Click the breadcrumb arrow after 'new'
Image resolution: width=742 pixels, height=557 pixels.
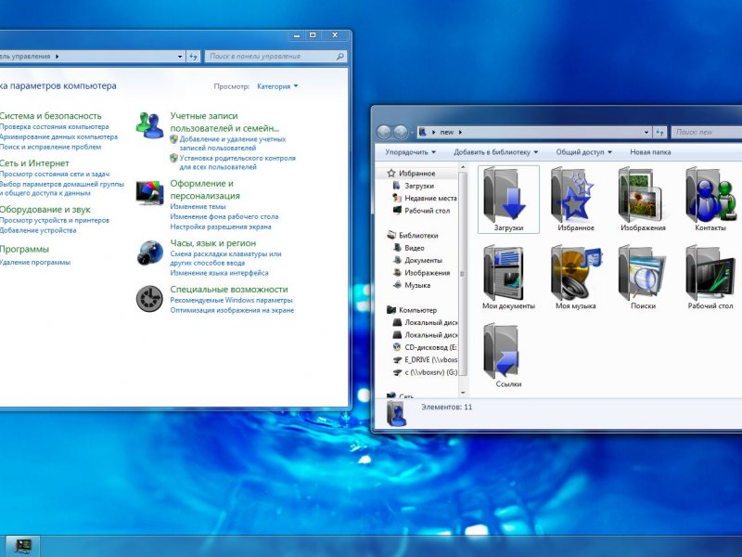click(x=460, y=132)
